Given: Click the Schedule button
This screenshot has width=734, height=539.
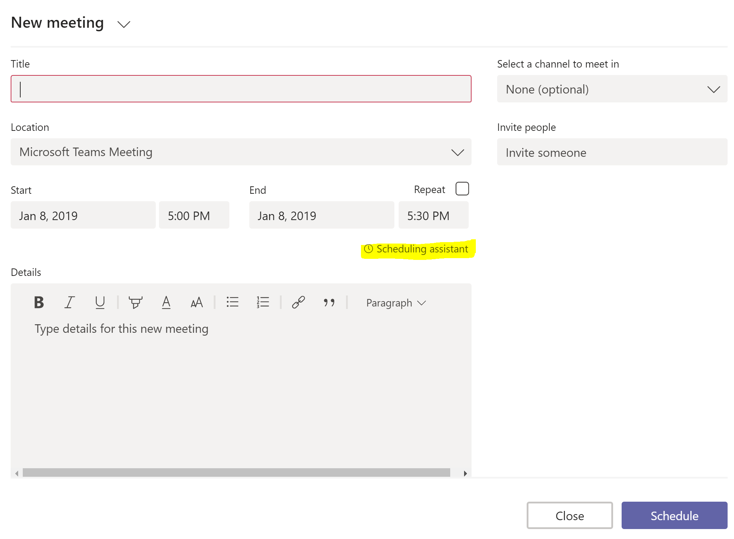Looking at the screenshot, I should pyautogui.click(x=674, y=516).
